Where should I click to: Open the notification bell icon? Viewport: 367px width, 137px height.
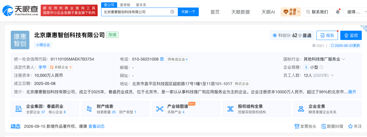coord(338,12)
